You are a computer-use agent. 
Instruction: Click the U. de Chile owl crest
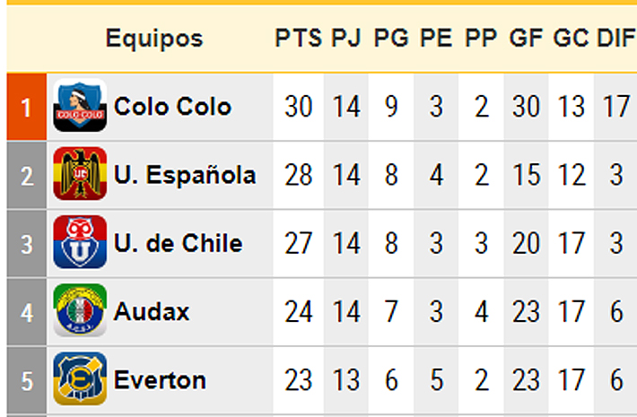point(80,242)
